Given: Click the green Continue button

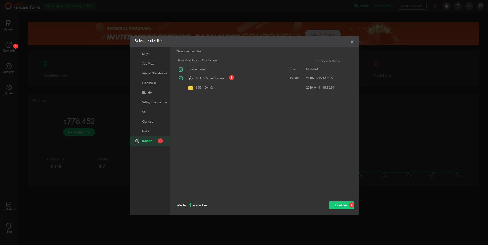Looking at the screenshot, I should [341, 205].
